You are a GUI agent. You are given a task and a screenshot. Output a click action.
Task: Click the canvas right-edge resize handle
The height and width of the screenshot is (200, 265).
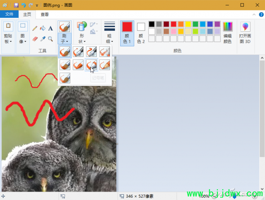coord(117,144)
